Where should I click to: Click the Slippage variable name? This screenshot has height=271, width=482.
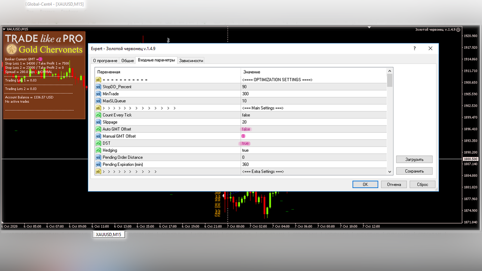pos(110,122)
